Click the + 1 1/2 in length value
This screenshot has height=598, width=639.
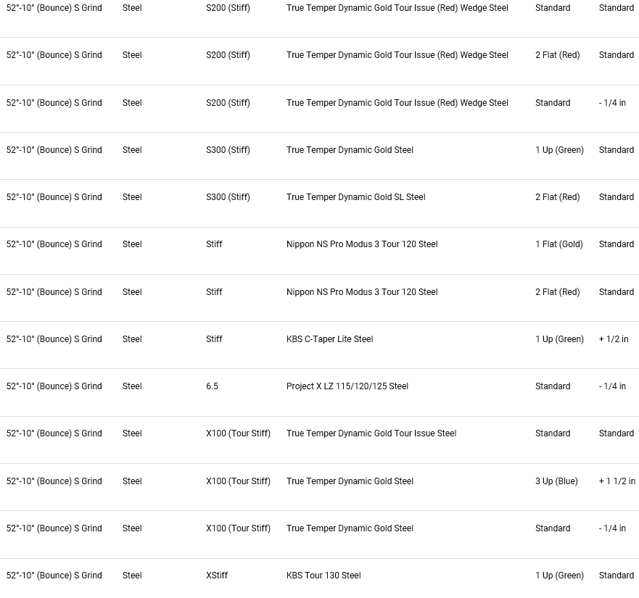(x=617, y=481)
